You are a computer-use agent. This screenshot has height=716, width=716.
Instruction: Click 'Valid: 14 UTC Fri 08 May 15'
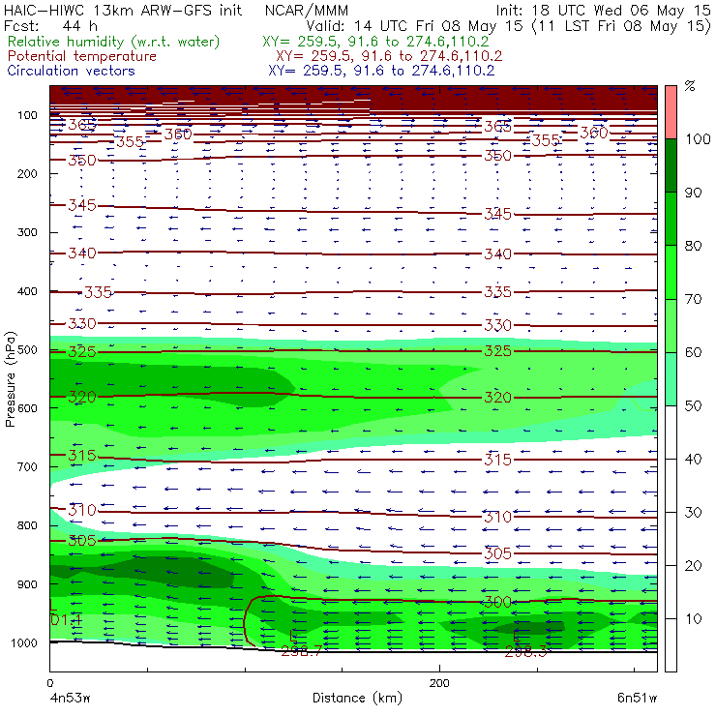coord(414,25)
